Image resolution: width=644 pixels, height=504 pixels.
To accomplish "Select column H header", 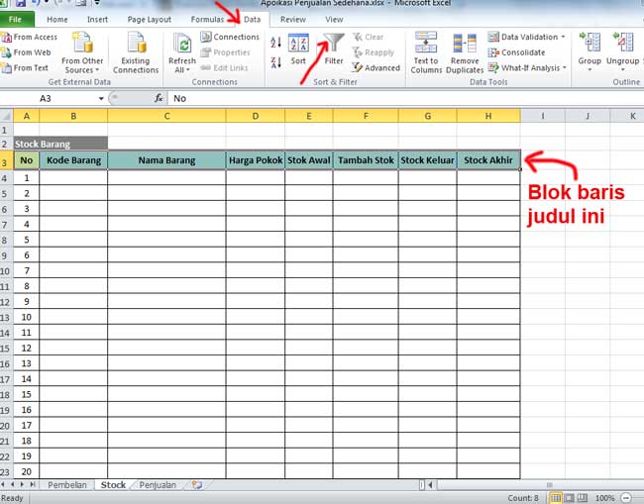I will (x=488, y=116).
